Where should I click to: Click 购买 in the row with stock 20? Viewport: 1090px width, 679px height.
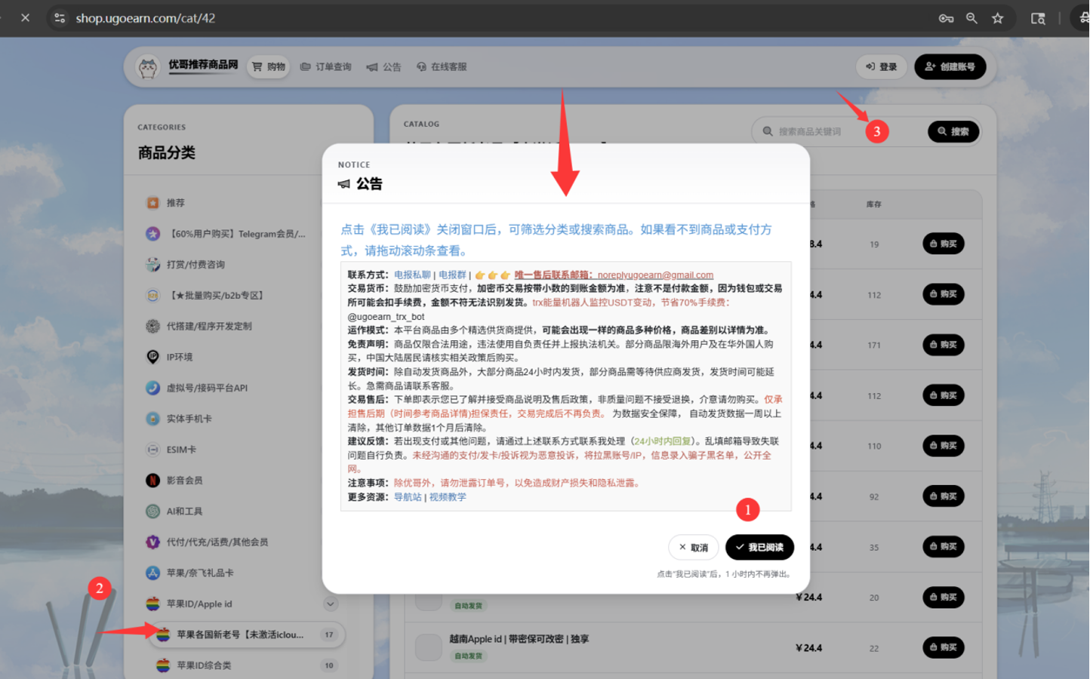click(943, 598)
